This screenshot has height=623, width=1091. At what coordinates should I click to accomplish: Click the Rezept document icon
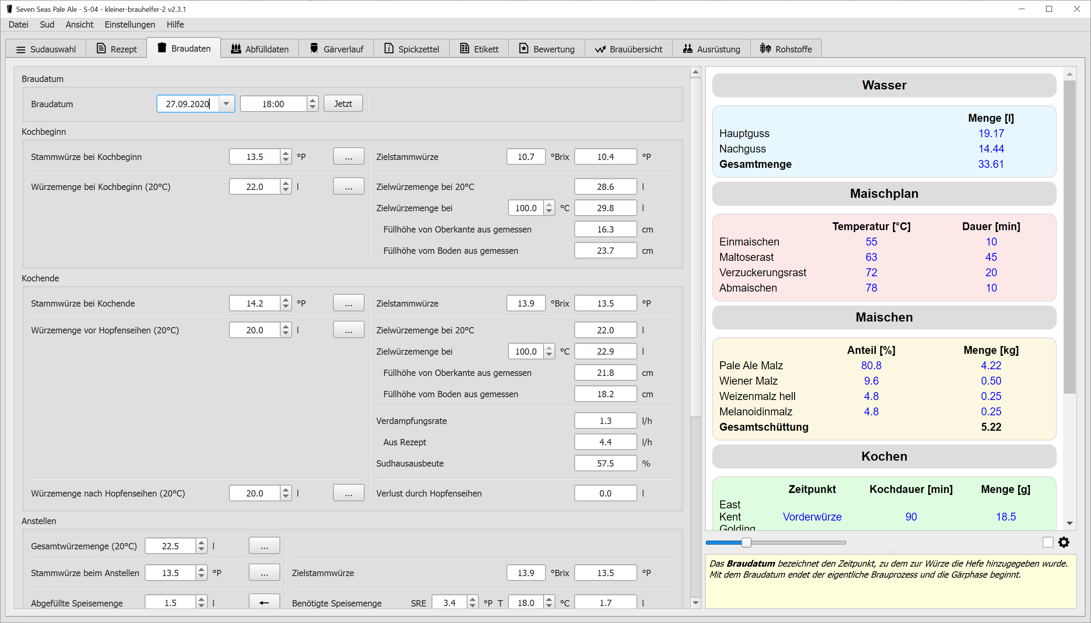click(x=101, y=48)
